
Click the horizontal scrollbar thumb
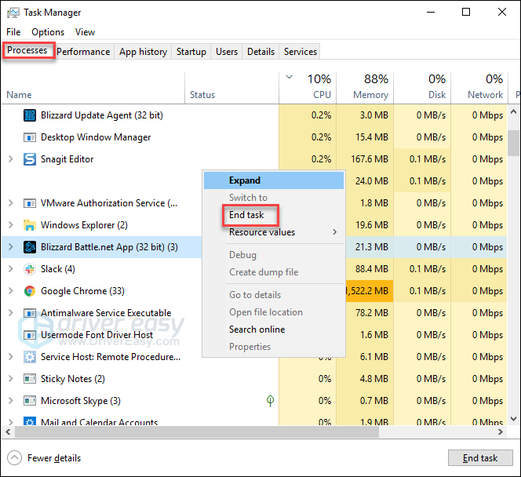197,431
